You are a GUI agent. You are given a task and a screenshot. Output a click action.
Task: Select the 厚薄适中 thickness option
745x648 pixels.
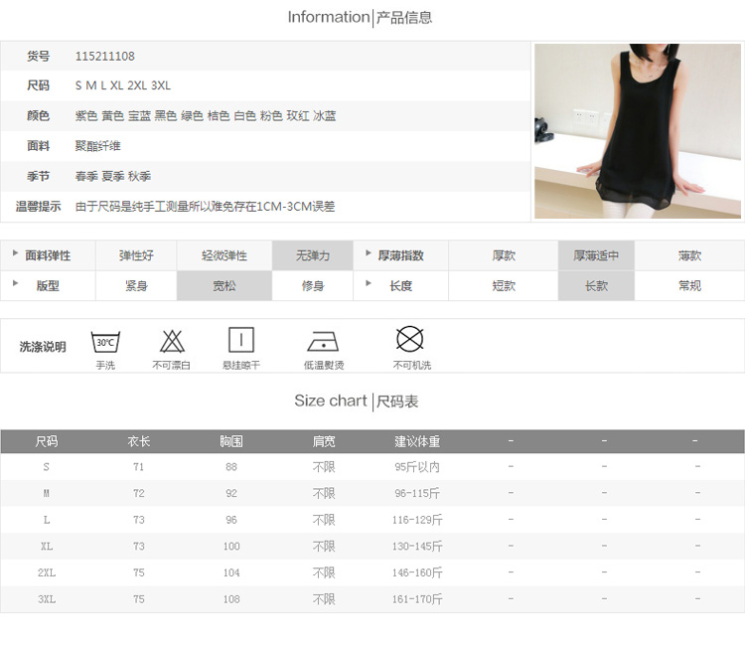click(596, 255)
